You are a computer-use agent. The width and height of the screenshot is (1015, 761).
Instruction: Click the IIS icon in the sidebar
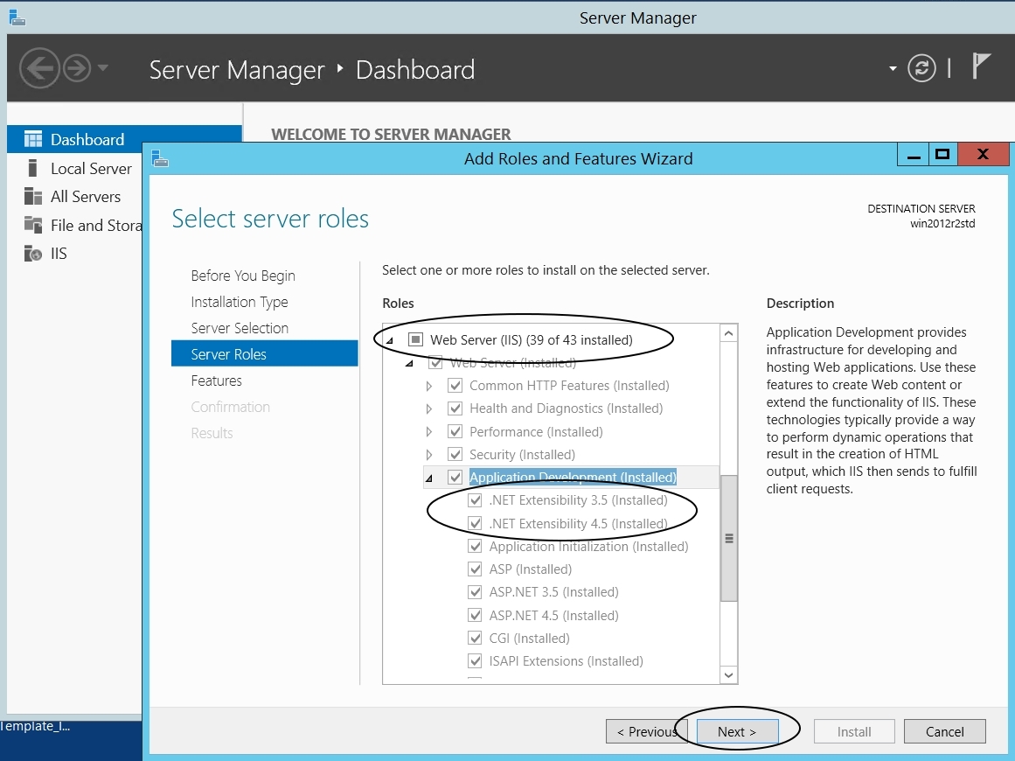point(33,254)
